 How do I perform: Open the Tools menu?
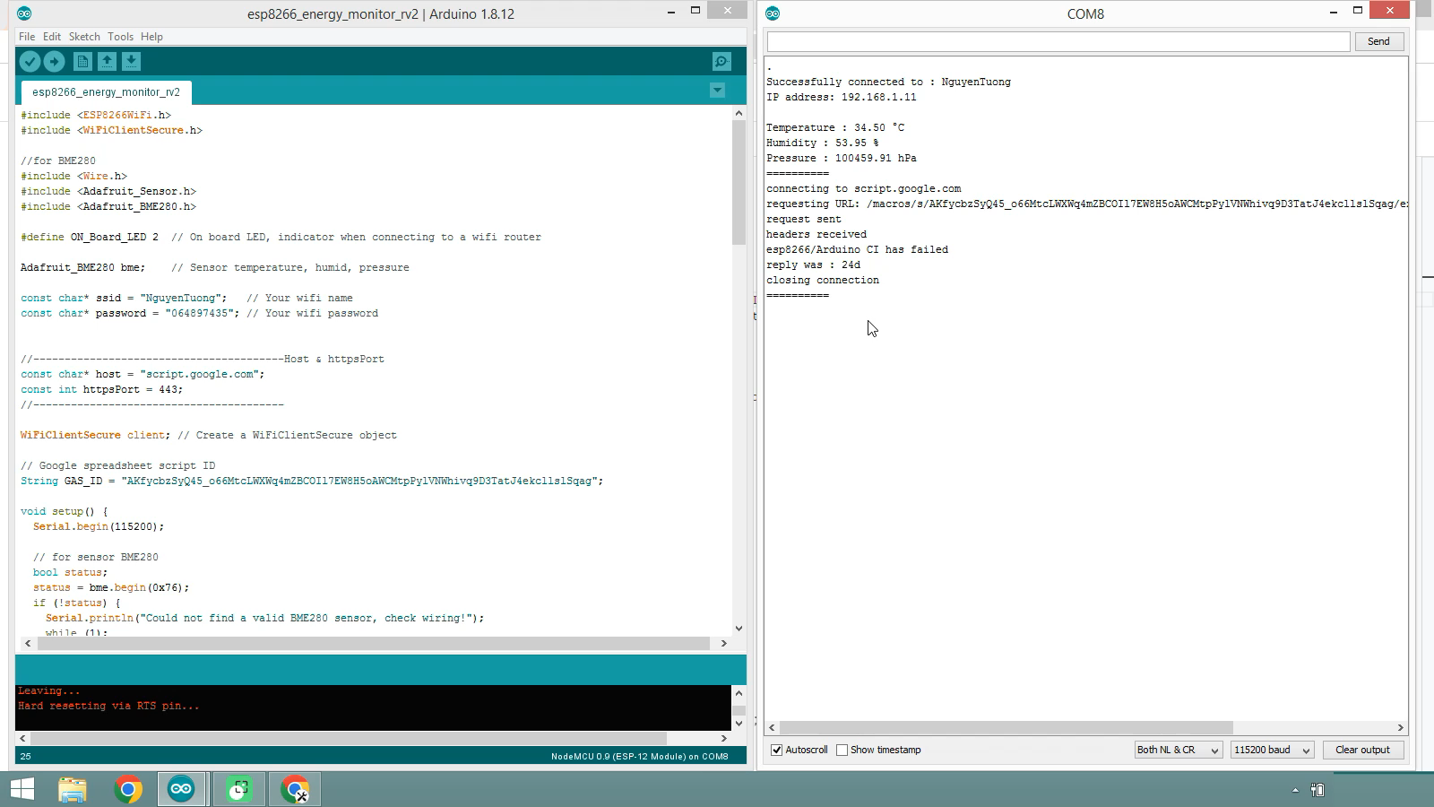click(120, 37)
